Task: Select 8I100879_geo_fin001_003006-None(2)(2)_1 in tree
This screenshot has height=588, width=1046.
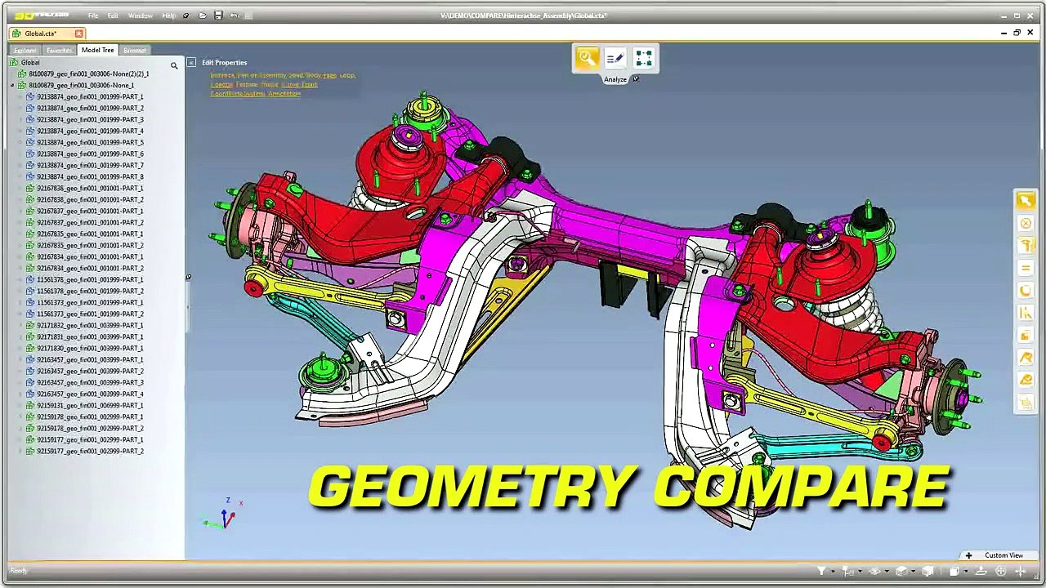Action: (88, 73)
